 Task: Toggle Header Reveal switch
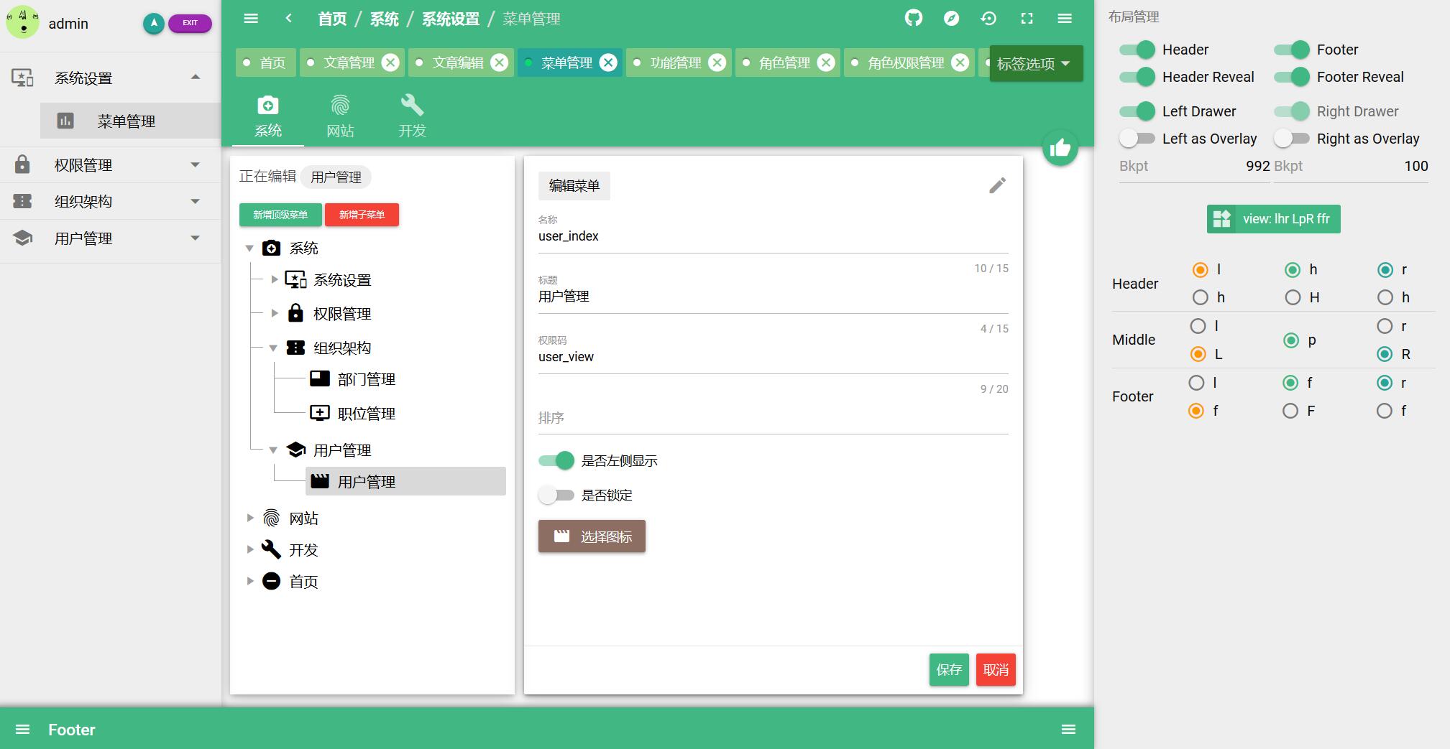(1137, 77)
